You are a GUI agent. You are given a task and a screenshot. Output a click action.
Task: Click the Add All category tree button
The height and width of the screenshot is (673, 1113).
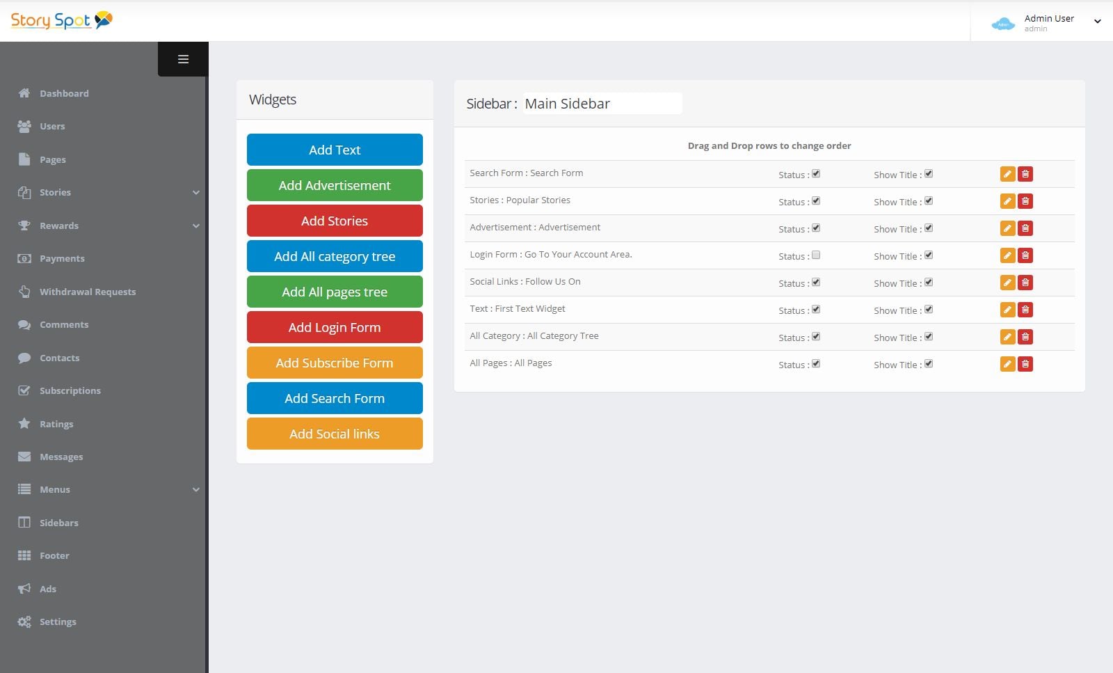(335, 256)
